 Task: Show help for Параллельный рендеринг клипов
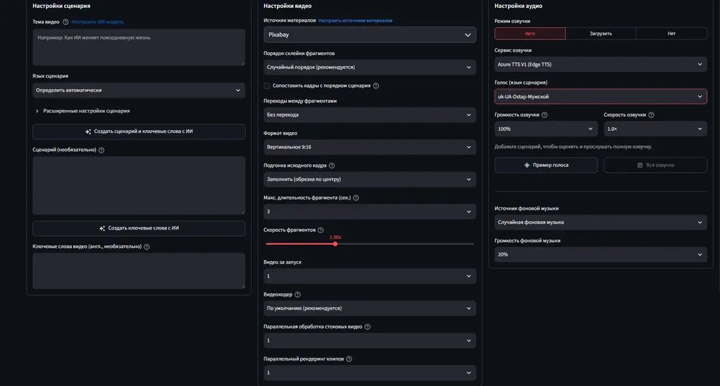click(x=349, y=359)
